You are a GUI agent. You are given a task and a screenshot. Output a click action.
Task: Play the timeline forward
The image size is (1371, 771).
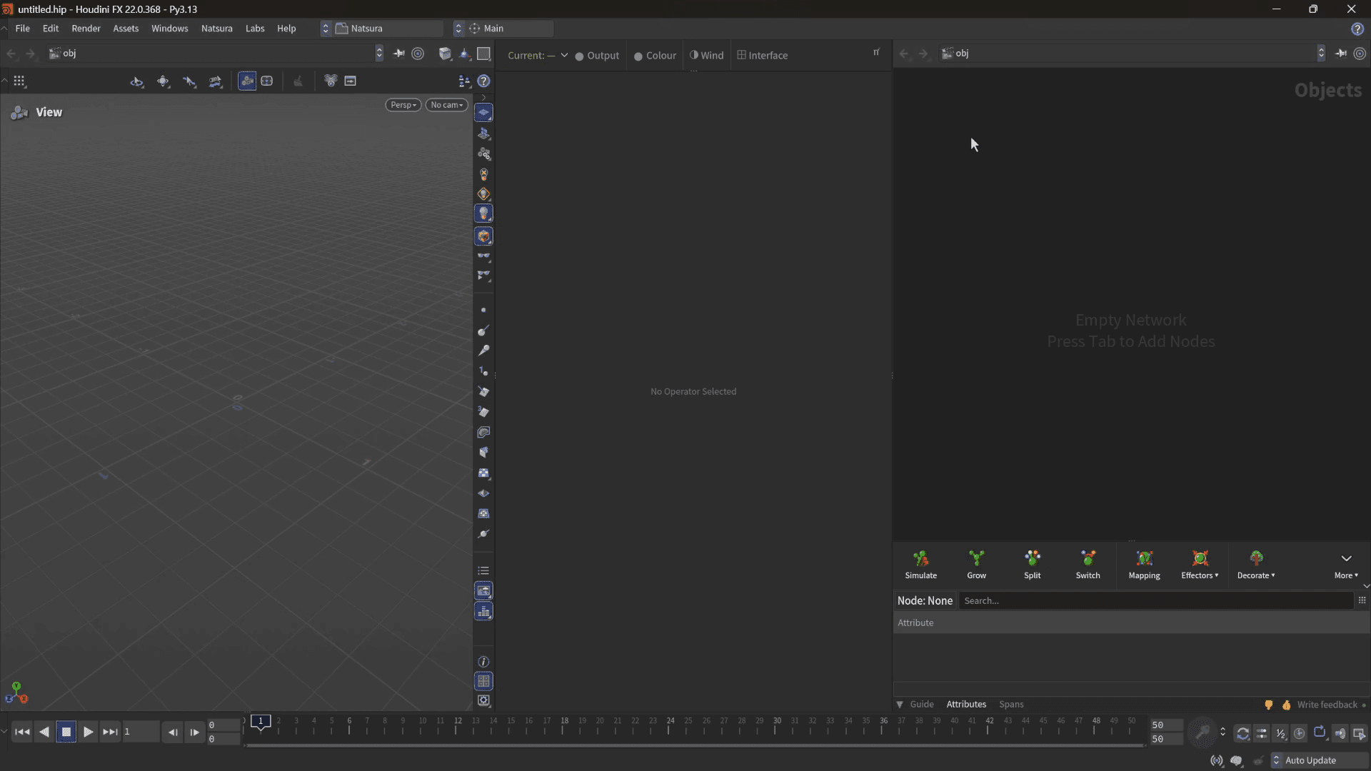[x=88, y=732]
